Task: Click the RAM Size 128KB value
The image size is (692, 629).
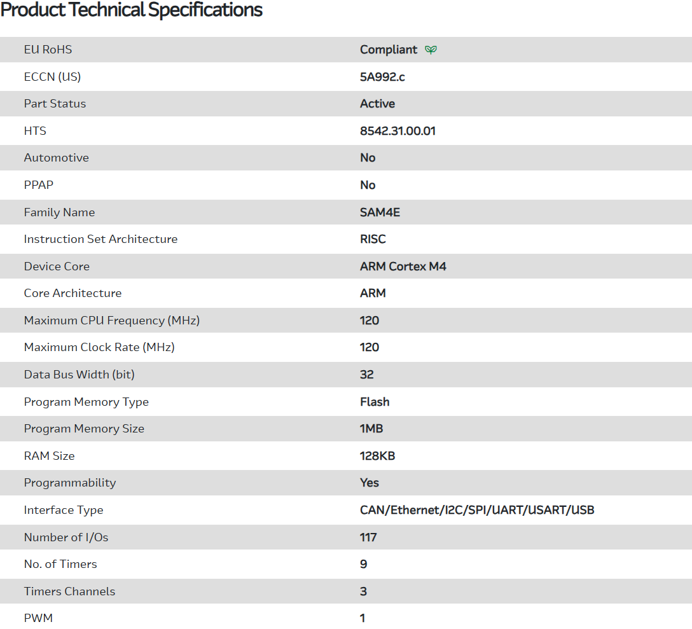Action: (377, 456)
